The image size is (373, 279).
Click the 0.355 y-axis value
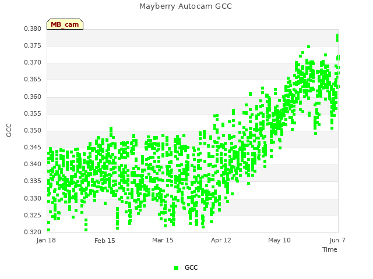pyautogui.click(x=33, y=114)
